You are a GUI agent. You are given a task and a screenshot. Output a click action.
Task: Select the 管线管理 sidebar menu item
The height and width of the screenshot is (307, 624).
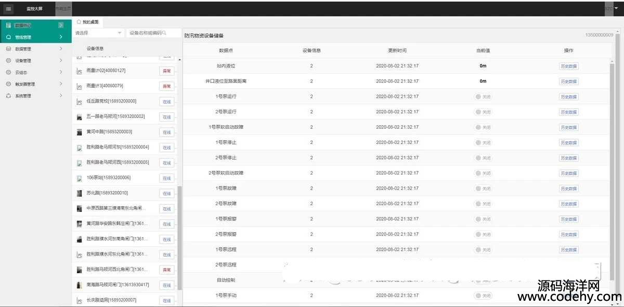pyautogui.click(x=31, y=37)
